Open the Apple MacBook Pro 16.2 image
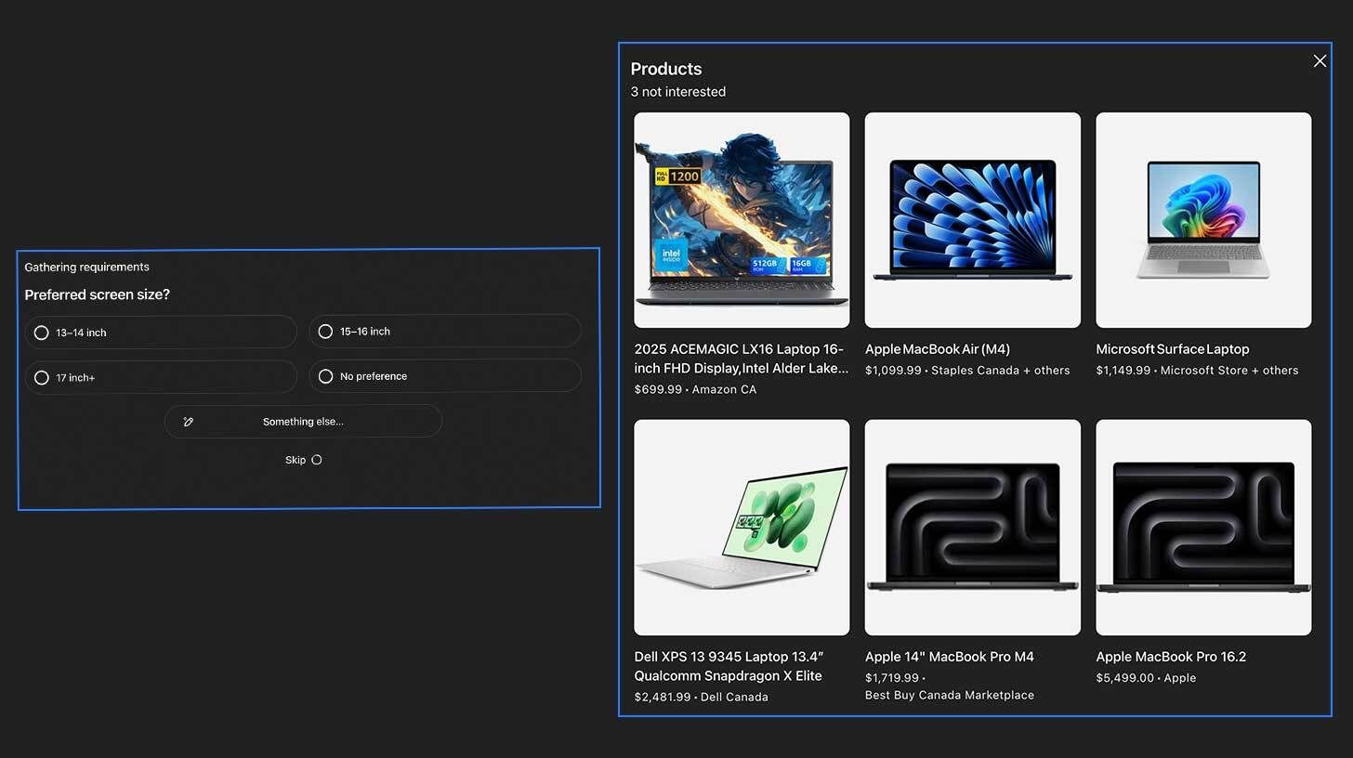The width and height of the screenshot is (1353, 758). coord(1203,528)
